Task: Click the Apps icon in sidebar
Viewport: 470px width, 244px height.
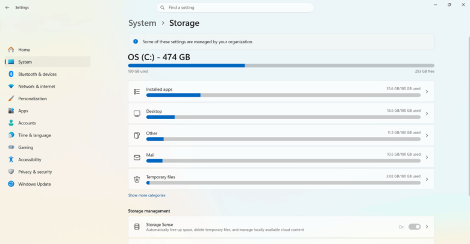Action: tap(11, 111)
